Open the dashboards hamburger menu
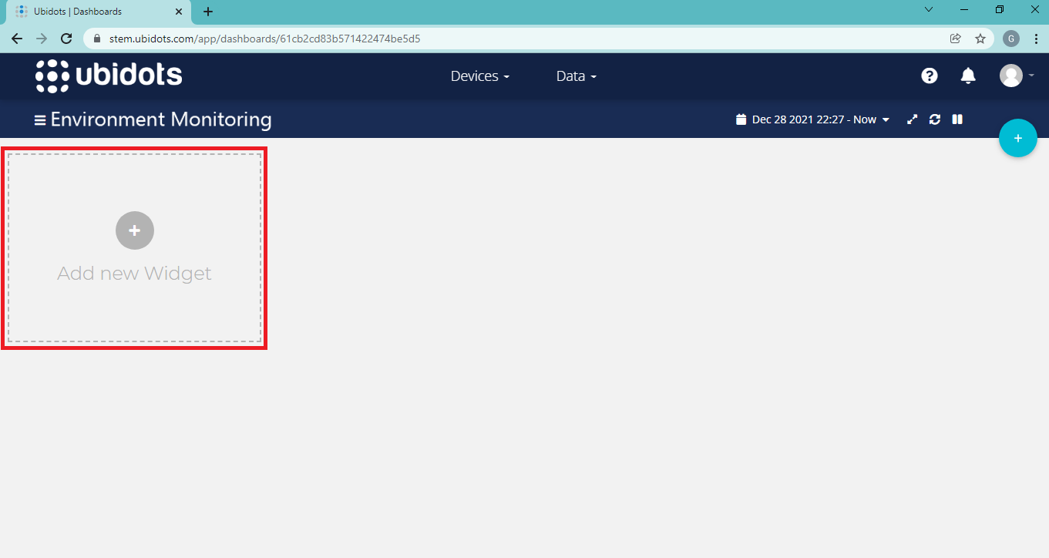Viewport: 1049px width, 558px height. (40, 120)
